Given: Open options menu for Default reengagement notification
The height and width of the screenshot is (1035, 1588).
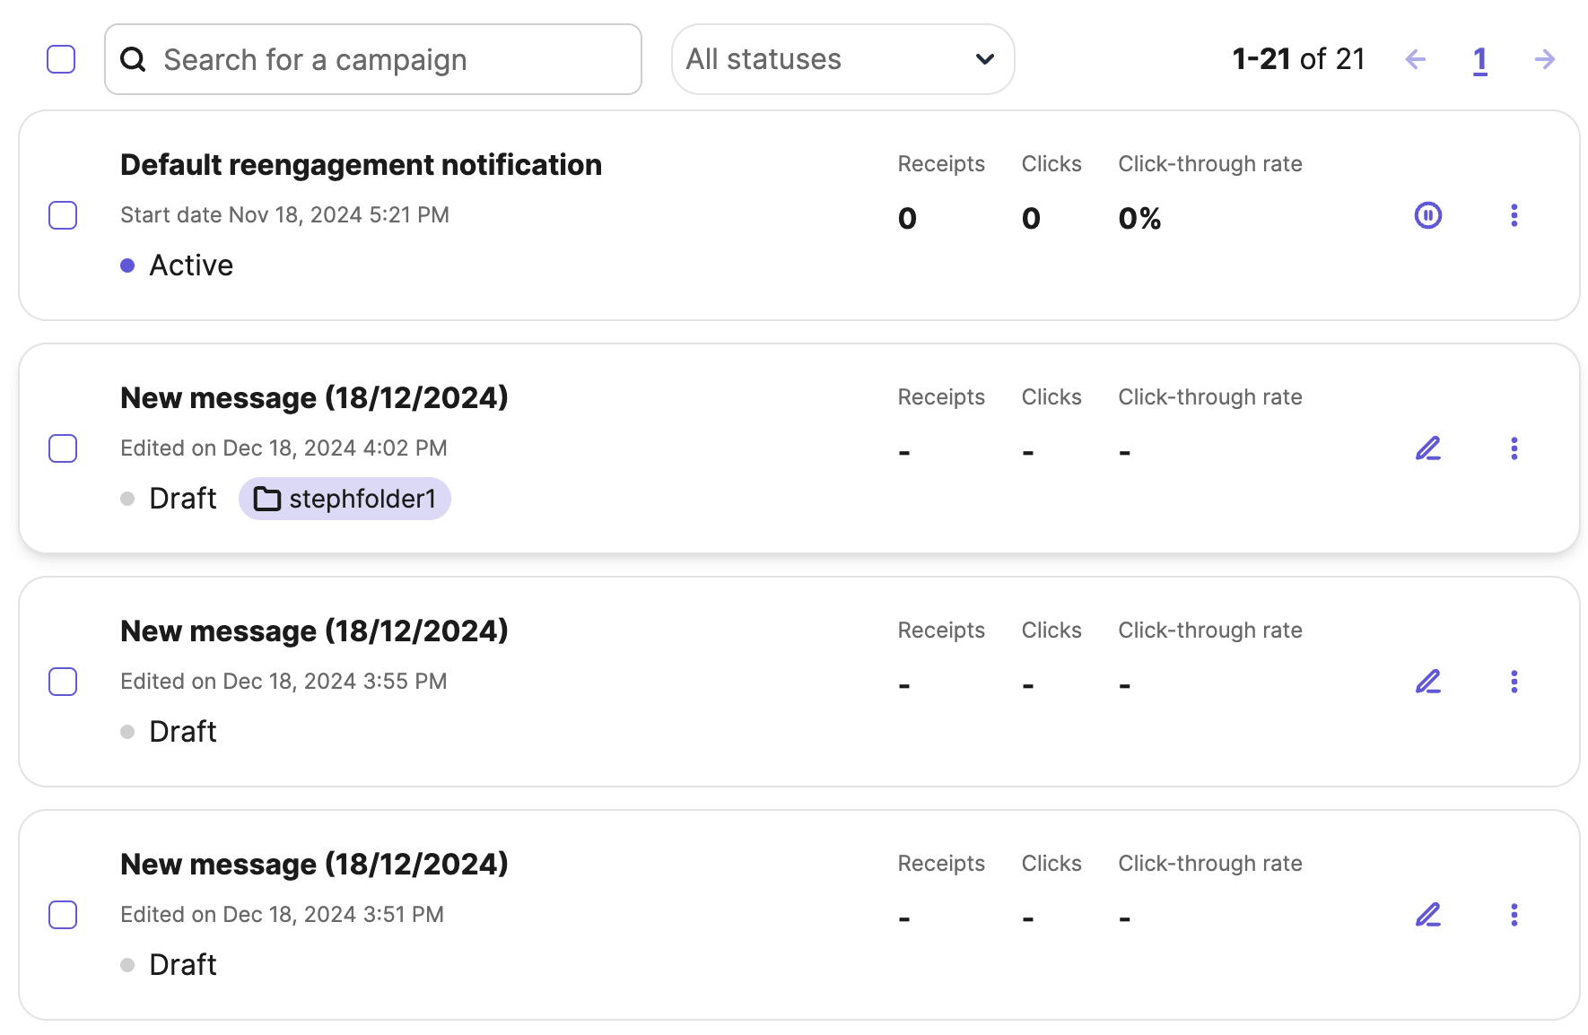Looking at the screenshot, I should (1514, 215).
